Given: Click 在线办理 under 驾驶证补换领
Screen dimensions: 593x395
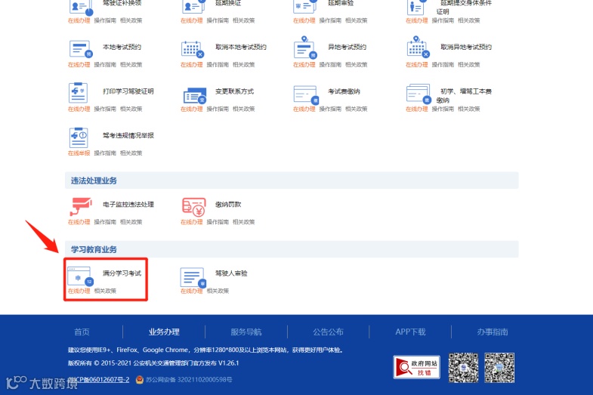Looking at the screenshot, I should (79, 20).
